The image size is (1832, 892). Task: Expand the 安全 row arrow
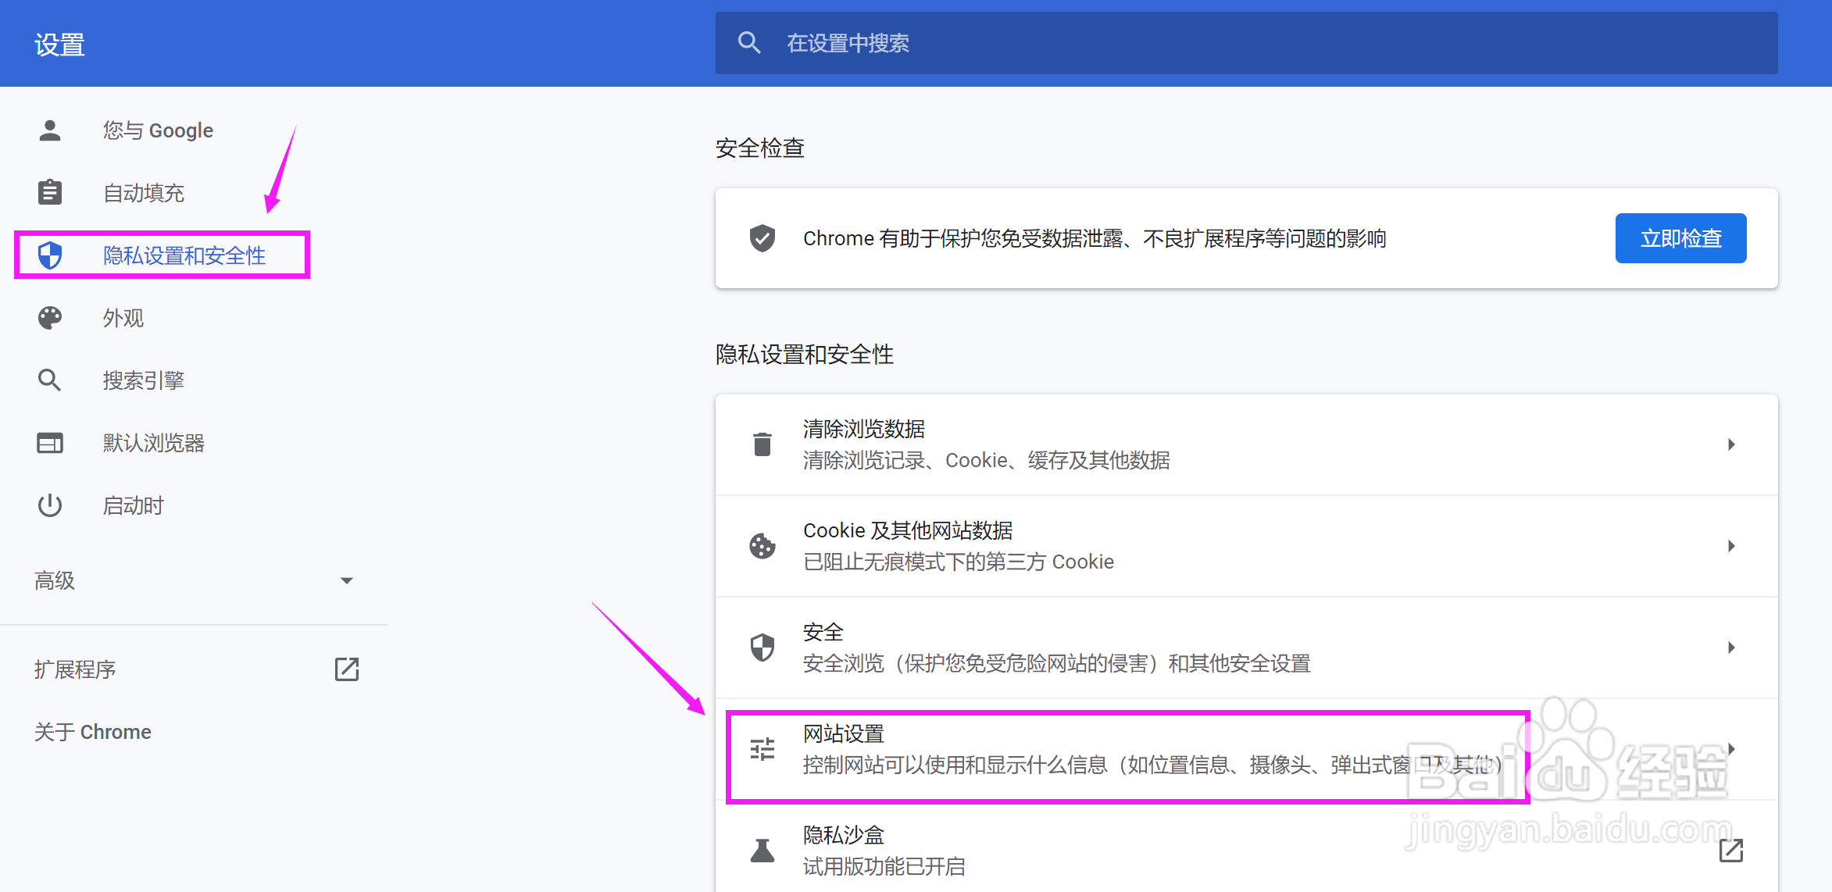coord(1731,648)
